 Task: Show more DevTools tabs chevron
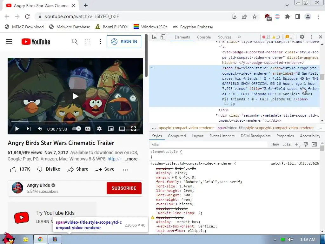239,37
